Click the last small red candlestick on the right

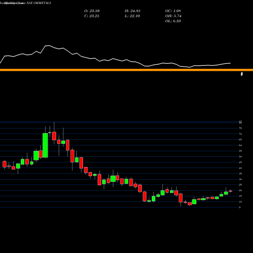pyautogui.click(x=230, y=191)
